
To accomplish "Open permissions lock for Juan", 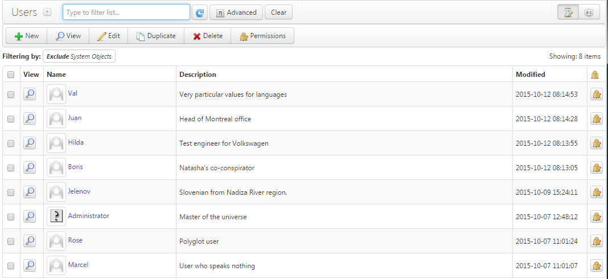I will point(597,118).
